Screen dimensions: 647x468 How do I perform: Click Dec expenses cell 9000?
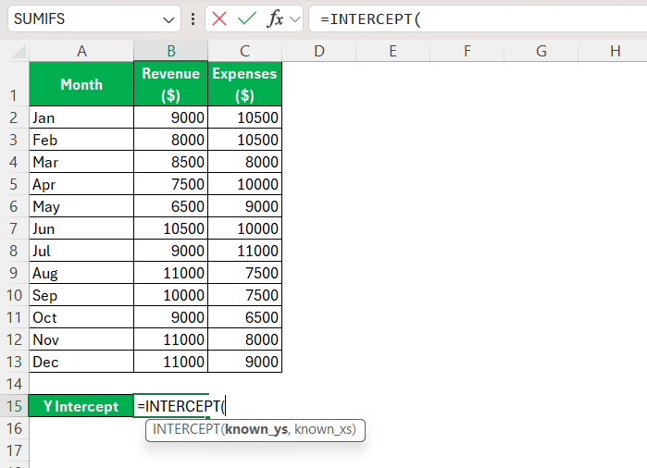244,362
